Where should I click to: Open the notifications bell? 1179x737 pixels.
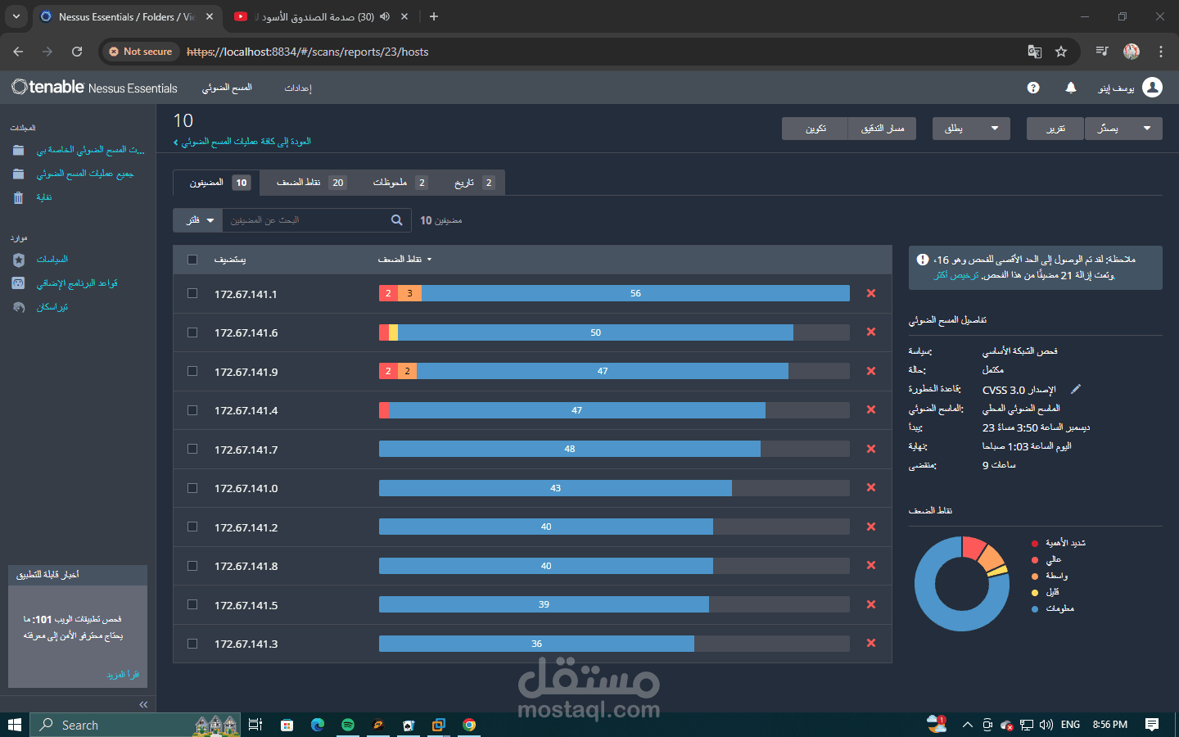(1071, 88)
